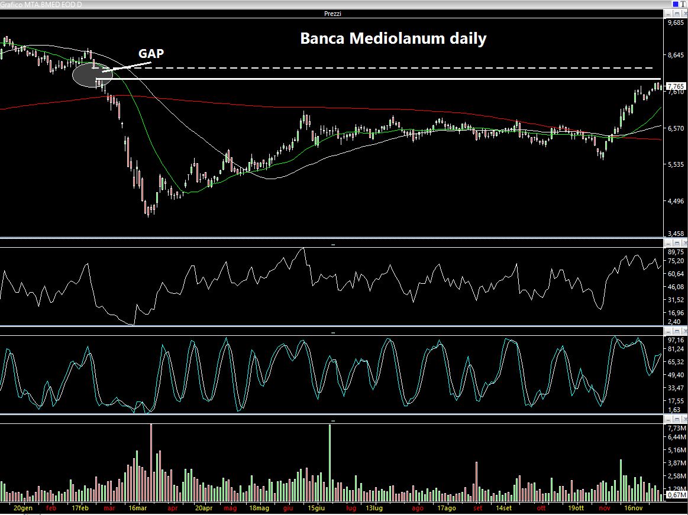This screenshot has height=515, width=688.
Task: Click the nov date label
Action: point(605,508)
